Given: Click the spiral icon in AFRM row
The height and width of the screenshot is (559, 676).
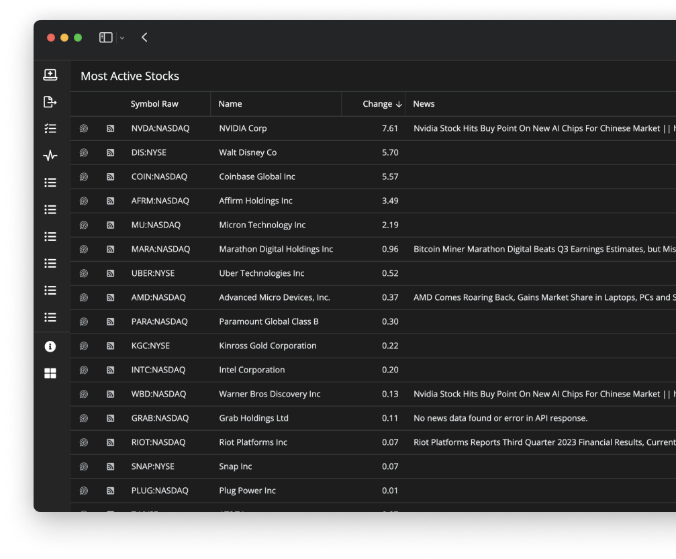Looking at the screenshot, I should (84, 201).
